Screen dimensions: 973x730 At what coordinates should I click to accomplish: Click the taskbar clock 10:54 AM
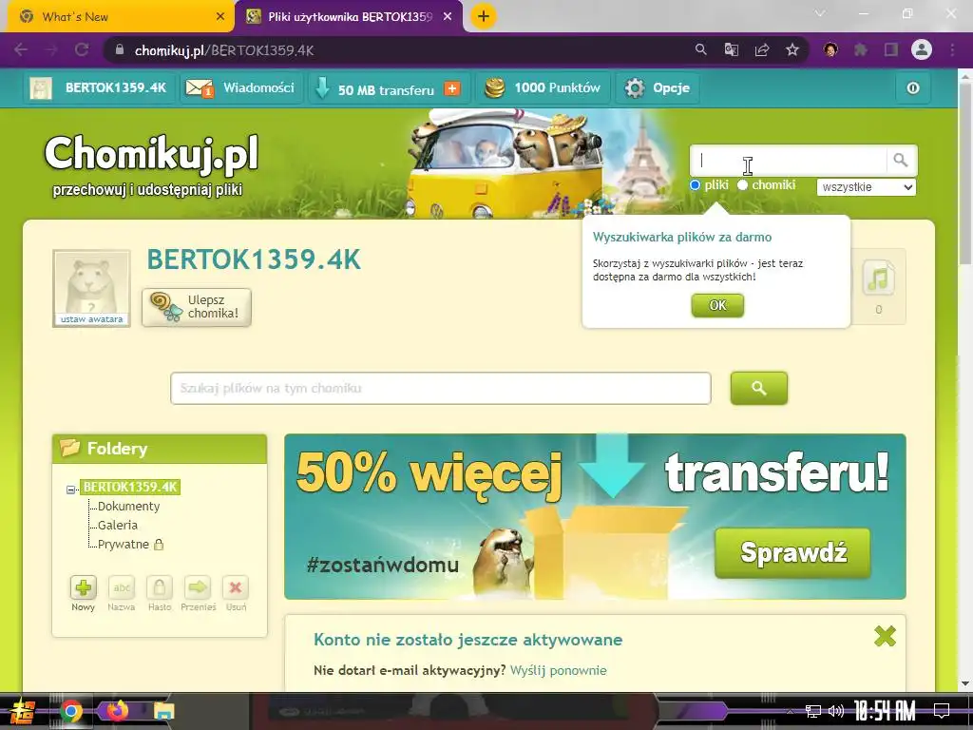[x=885, y=711]
